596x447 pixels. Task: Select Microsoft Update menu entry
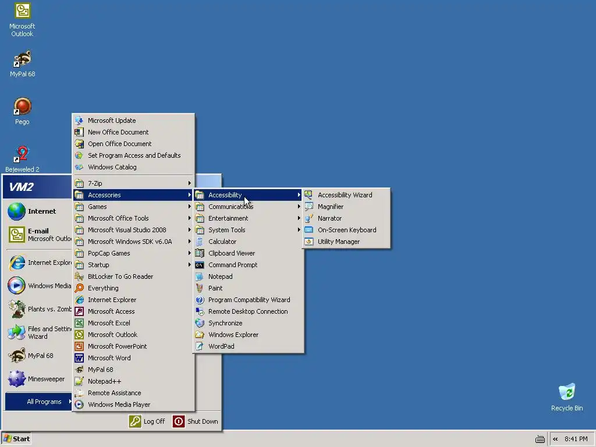click(x=133, y=120)
